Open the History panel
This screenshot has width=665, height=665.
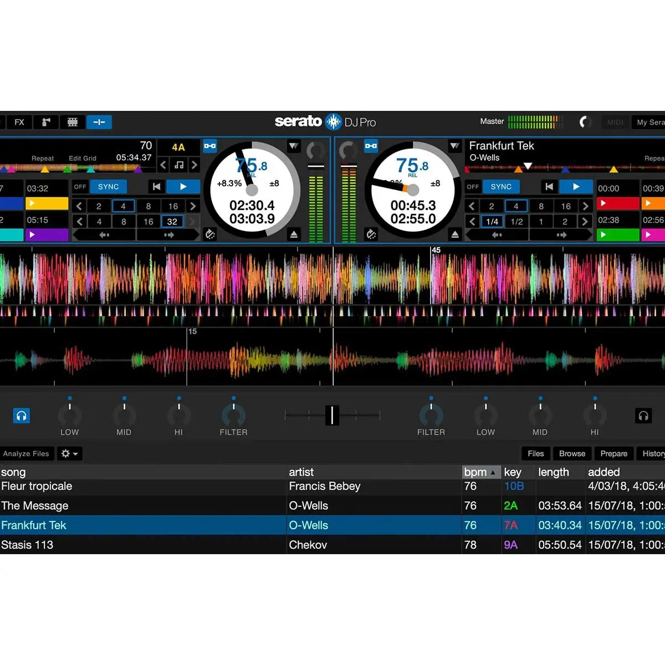[654, 453]
